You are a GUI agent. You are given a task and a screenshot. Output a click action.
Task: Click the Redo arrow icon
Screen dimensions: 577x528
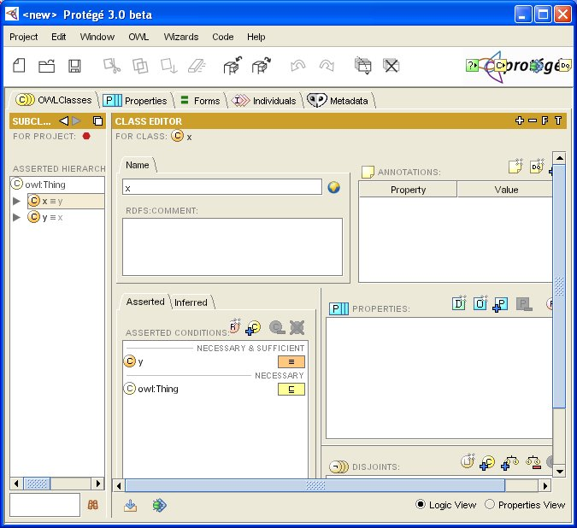[x=327, y=66]
